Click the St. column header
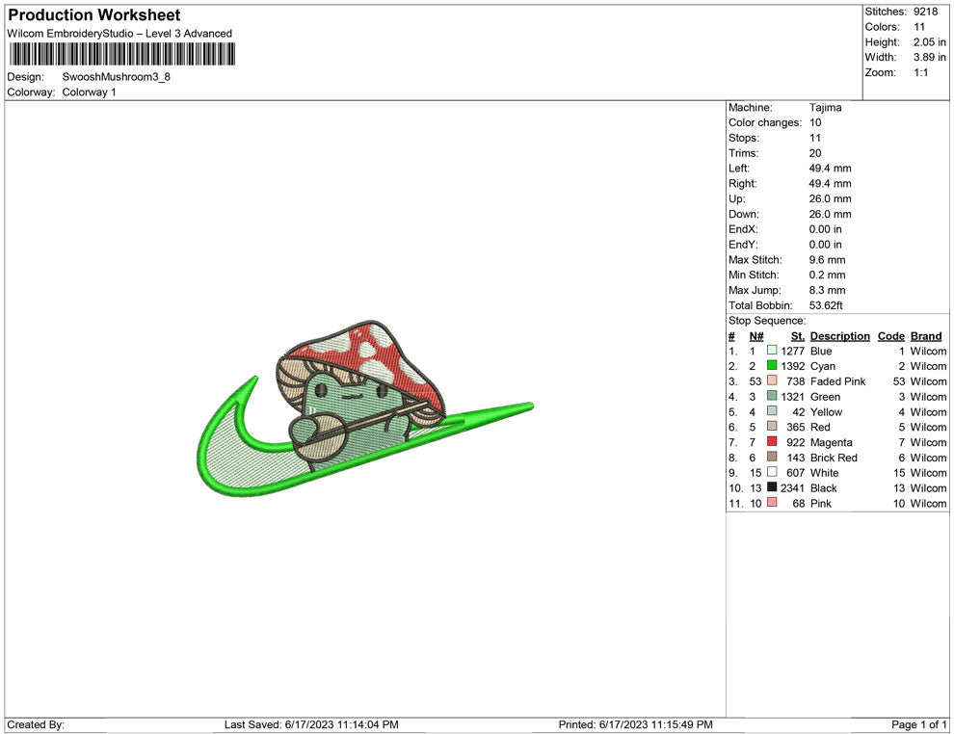The height and width of the screenshot is (734, 954). [798, 336]
